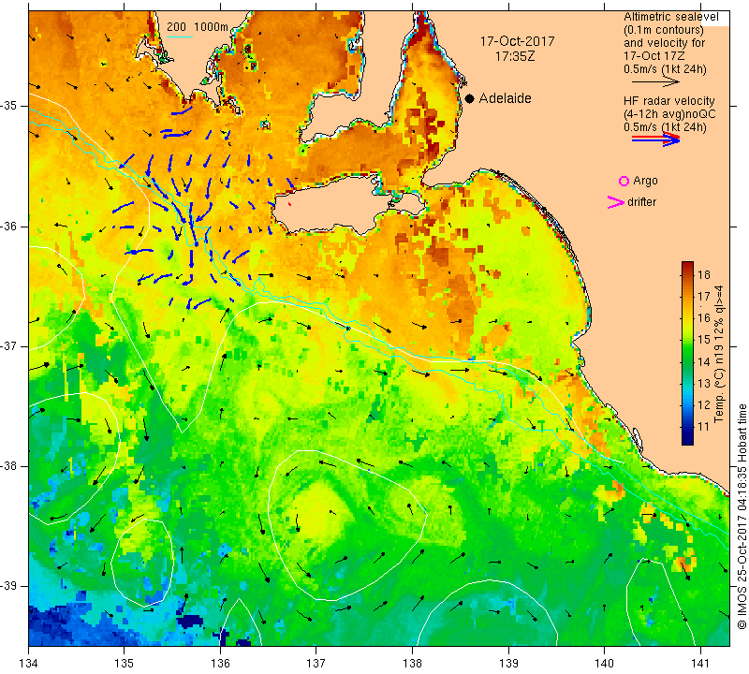Click the '(4-12h avg)noQC' legend text
749x674 pixels.
(669, 114)
